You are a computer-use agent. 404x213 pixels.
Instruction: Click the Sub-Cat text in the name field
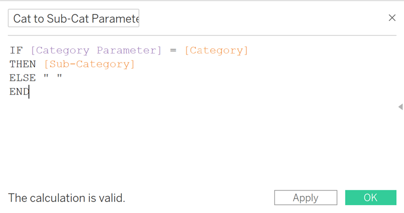tap(68, 18)
